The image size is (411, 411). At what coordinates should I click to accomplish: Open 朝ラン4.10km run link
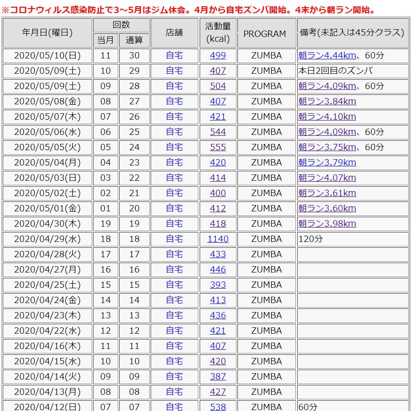[x=327, y=116]
